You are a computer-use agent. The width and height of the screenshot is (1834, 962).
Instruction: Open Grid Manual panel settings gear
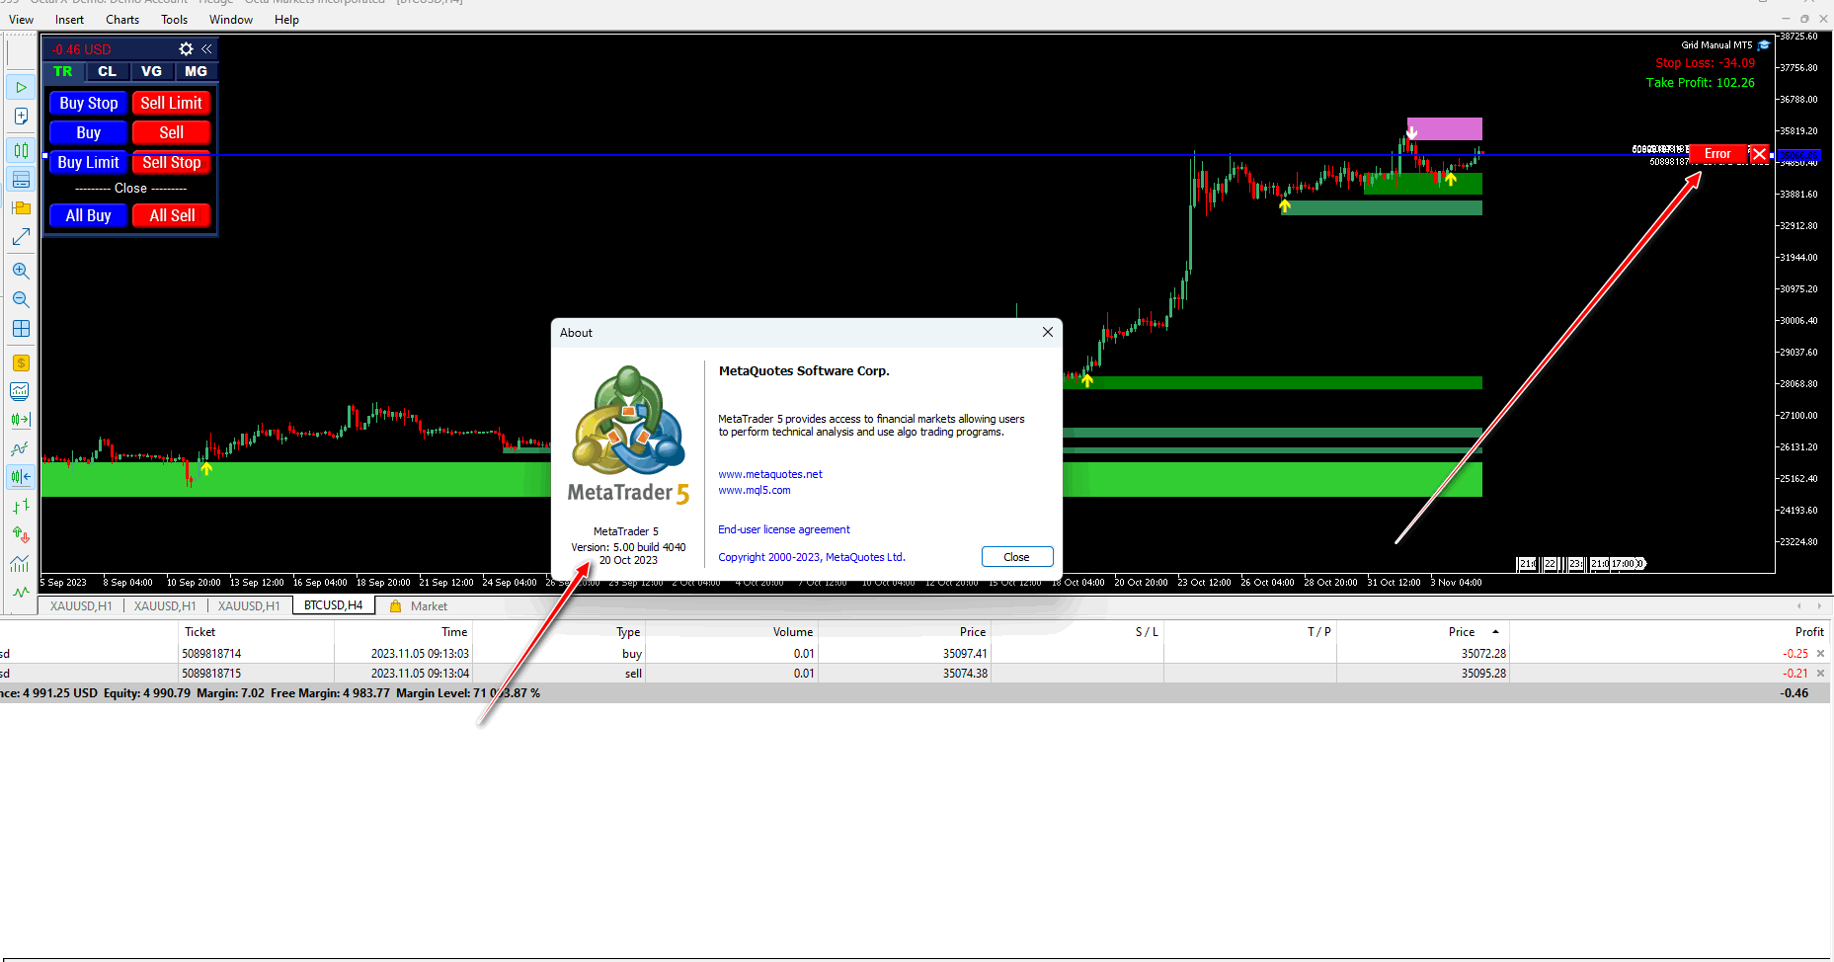tap(186, 48)
